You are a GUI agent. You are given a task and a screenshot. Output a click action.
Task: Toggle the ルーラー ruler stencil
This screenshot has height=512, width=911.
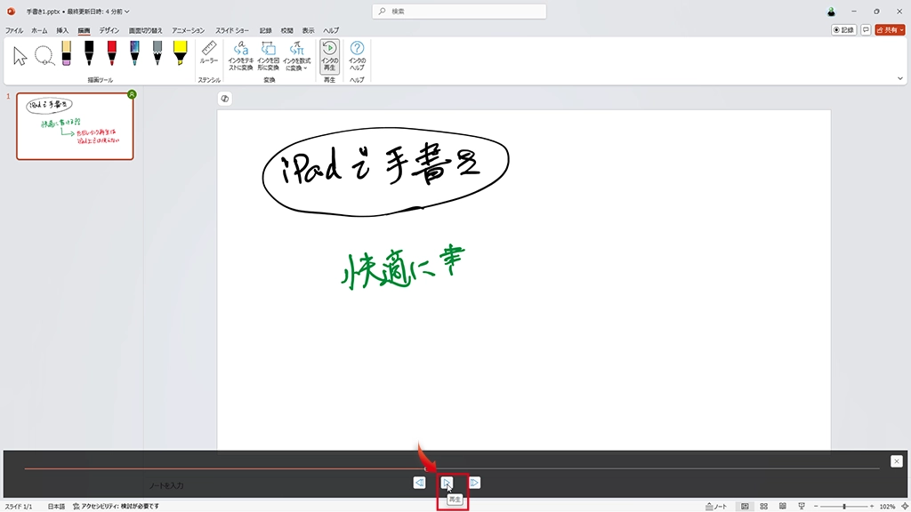pos(209,53)
